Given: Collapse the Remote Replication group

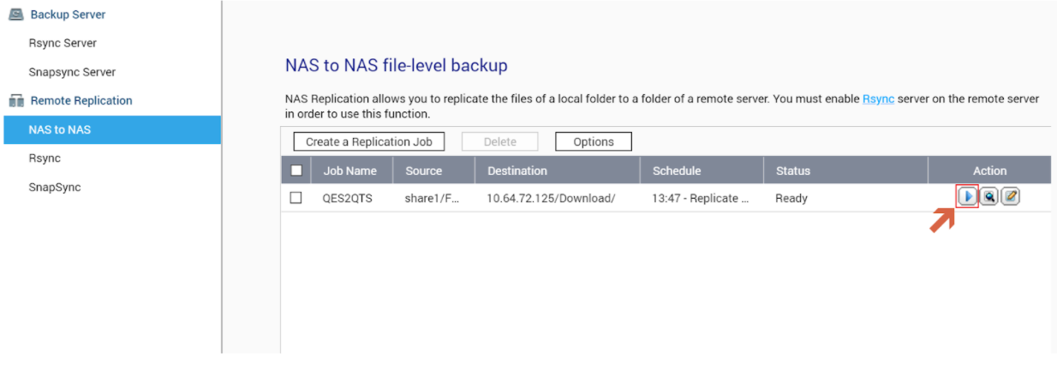Looking at the screenshot, I should pyautogui.click(x=81, y=101).
